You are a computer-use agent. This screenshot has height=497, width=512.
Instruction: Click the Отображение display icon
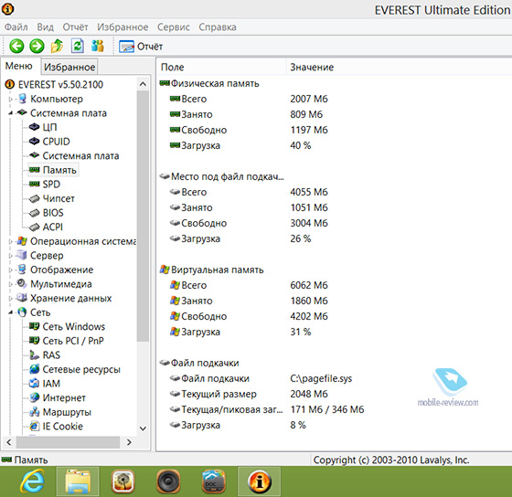[x=22, y=270]
